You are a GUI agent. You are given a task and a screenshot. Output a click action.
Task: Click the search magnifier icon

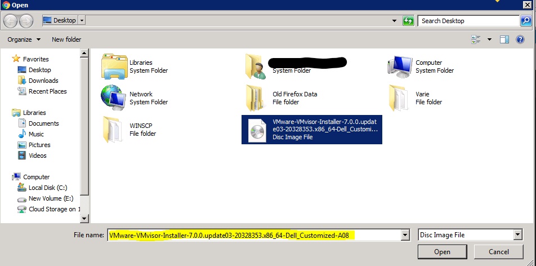(525, 20)
